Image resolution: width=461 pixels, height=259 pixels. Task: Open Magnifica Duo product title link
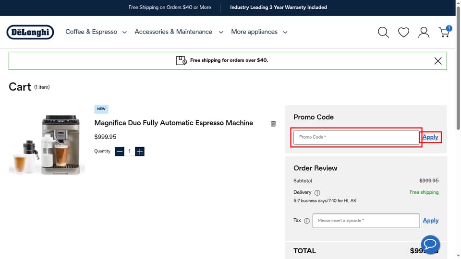(x=173, y=123)
